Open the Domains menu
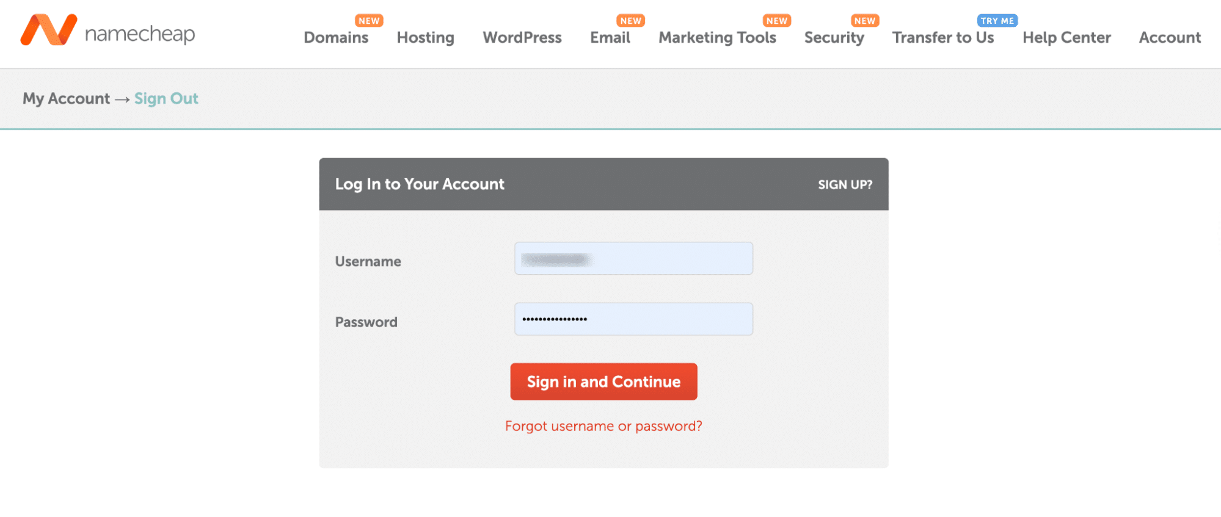1221x517 pixels. click(x=336, y=38)
